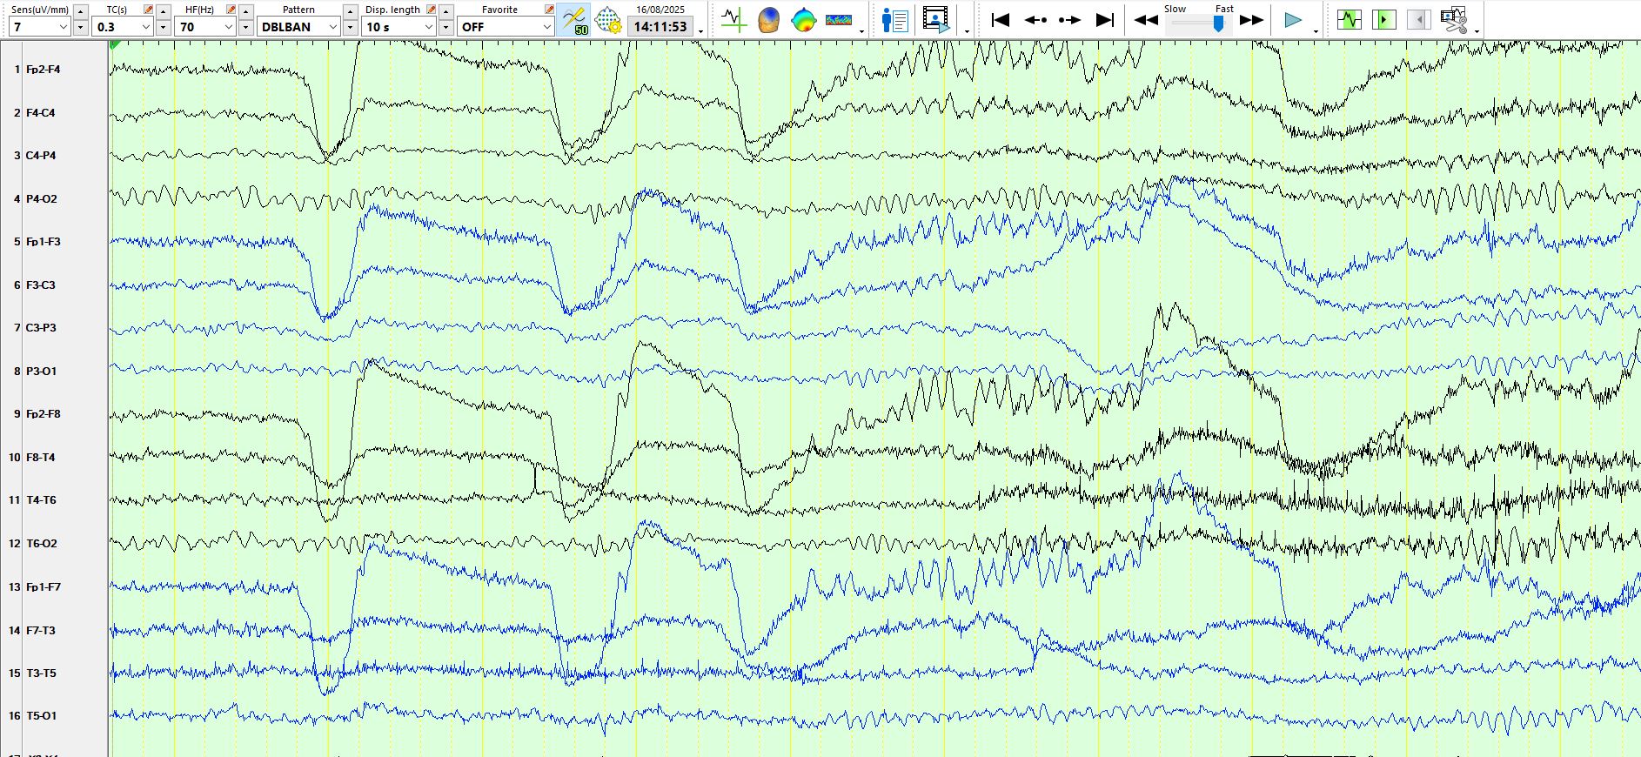
Task: Decrease the sensitivity with the down stepper
Action: click(x=81, y=27)
